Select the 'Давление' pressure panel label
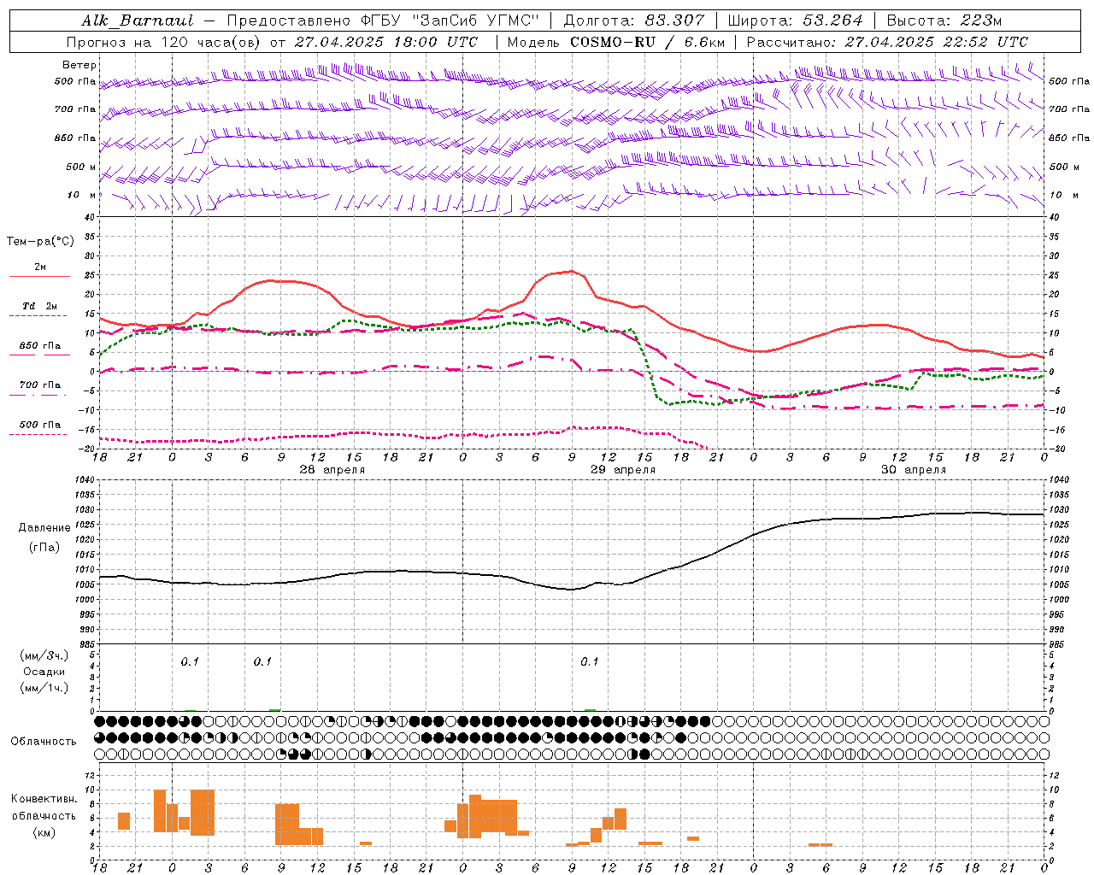Screen dimensions: 1094x875 coord(44,528)
